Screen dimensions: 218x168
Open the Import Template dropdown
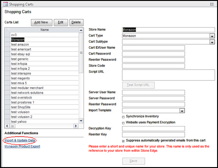click(x=182, y=111)
